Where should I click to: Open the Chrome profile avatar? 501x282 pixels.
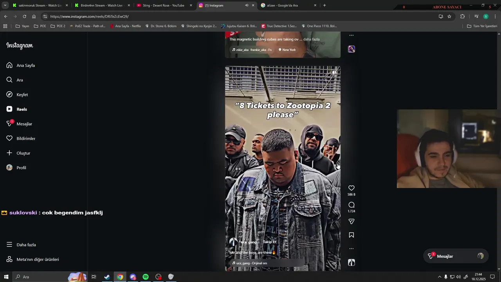coord(486,16)
